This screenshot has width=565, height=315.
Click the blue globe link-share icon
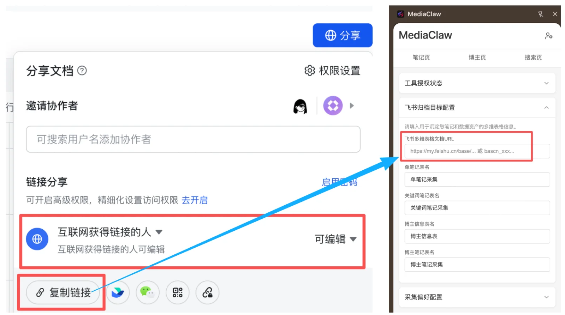[37, 239]
